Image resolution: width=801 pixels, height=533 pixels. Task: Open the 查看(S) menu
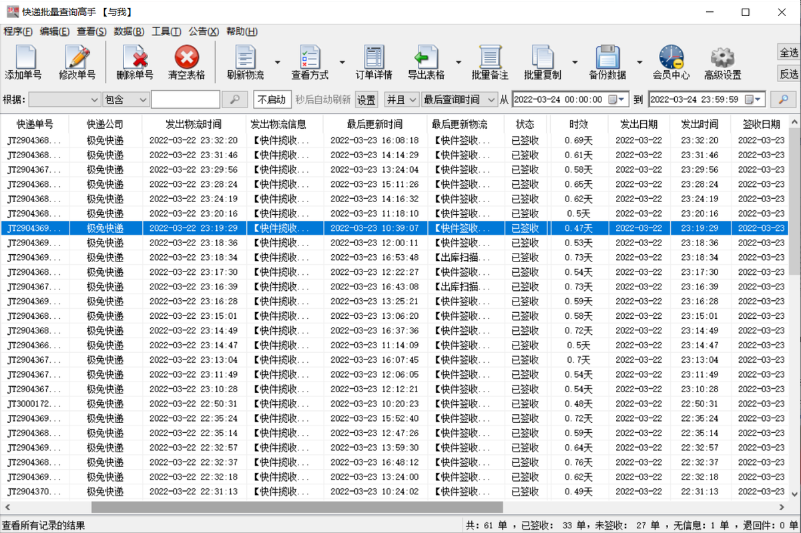tap(91, 31)
